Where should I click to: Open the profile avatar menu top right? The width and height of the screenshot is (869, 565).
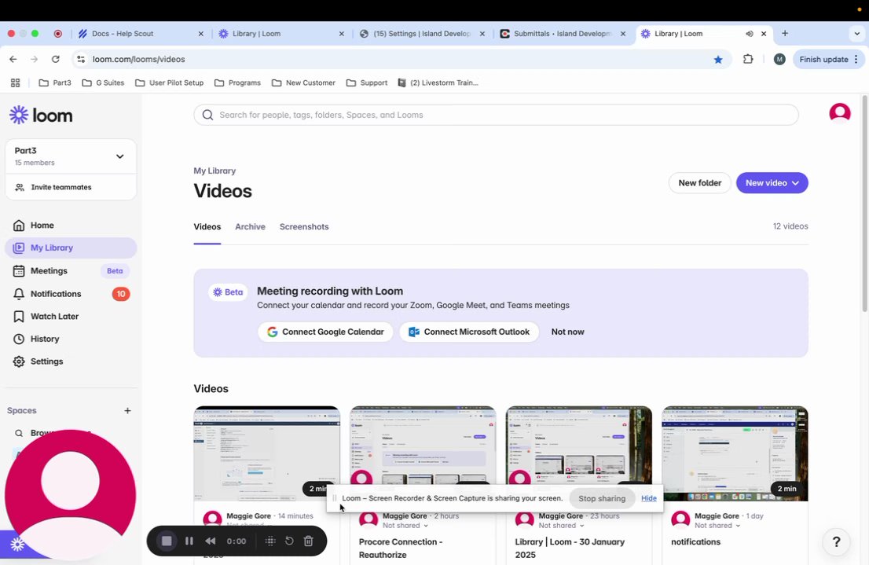coord(840,112)
